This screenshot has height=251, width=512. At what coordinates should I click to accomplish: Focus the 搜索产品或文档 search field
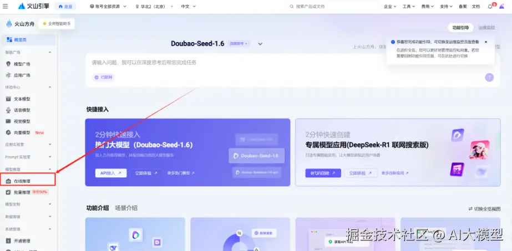pyautogui.click(x=331, y=6)
